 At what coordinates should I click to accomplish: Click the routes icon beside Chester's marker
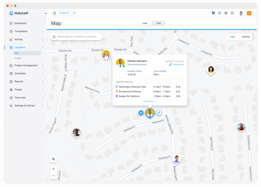159,113
